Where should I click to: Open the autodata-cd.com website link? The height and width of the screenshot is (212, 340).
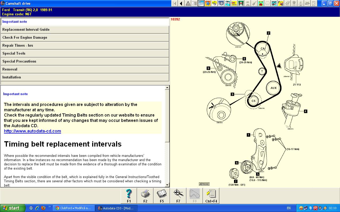coord(32,131)
